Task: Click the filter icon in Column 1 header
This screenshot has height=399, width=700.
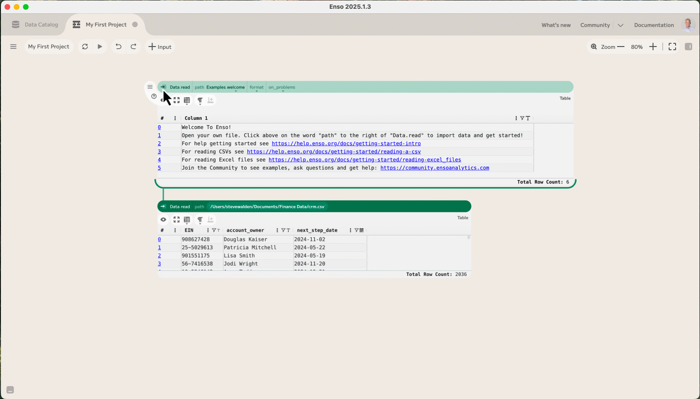Action: (522, 118)
